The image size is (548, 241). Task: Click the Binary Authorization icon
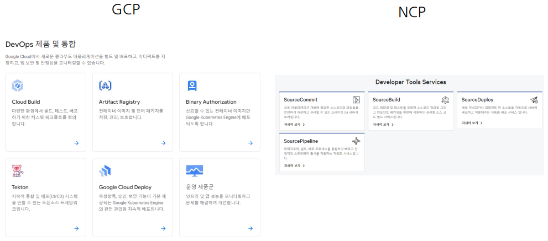tap(192, 85)
